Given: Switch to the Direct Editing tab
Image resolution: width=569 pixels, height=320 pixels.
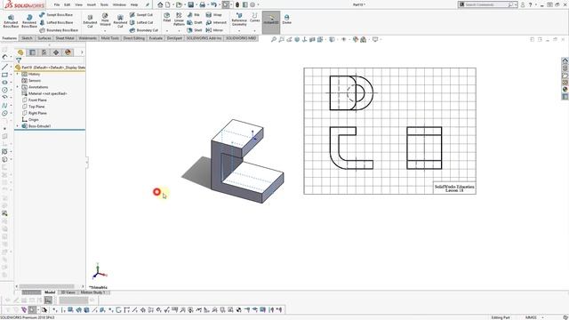Looking at the screenshot, I should [134, 38].
